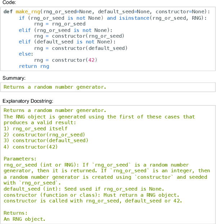Click inside the Summary text box
Viewport: 216px width, 224px height.
108,87
